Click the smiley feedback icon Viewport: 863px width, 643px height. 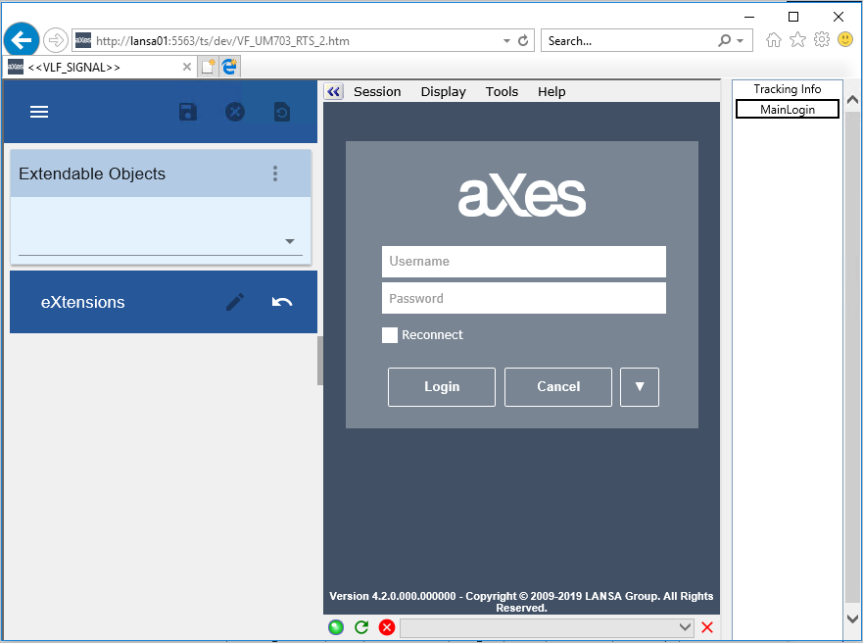pos(845,39)
